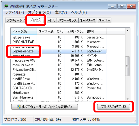Click the Task Manager title bar icon
This screenshot has height=126, width=139.
pos(6,6)
